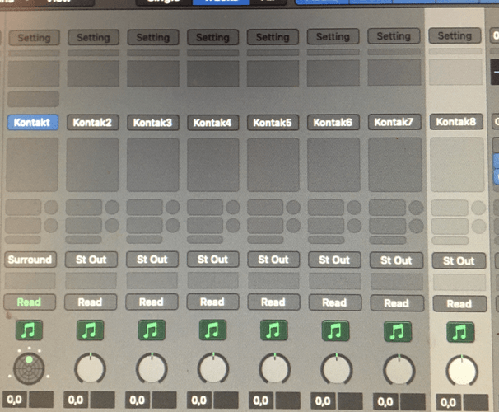Screen dimensions: 499x412
Task: Click the first send level knob on Kontak4
Action: [233, 208]
